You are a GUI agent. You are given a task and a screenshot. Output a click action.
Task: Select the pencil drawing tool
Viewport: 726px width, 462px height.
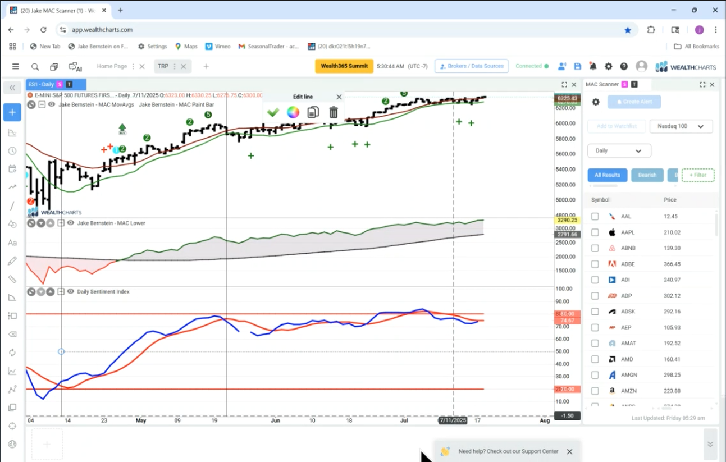[12, 260]
